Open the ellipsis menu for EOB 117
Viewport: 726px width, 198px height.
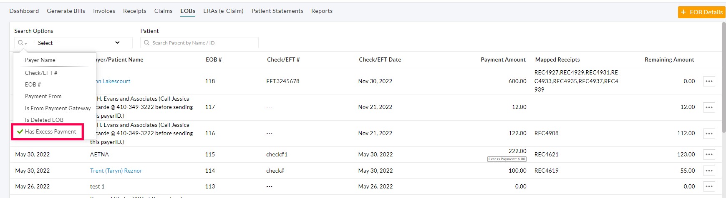point(708,107)
